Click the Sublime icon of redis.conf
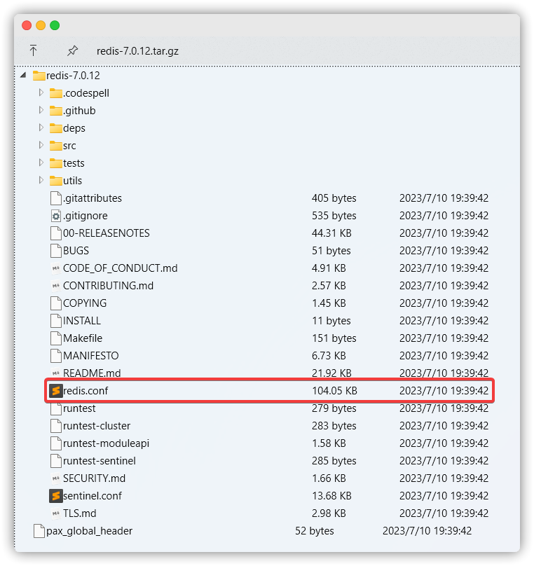 point(56,391)
